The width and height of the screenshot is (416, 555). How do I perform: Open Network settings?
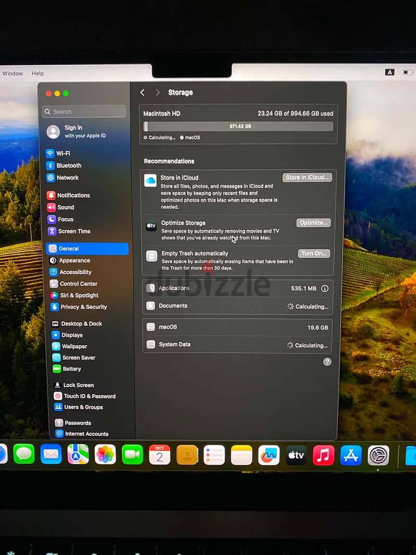click(x=62, y=178)
